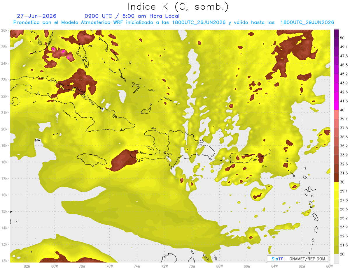Click the colorbar label '31.3'
This screenshot has height=270, width=350.
tap(344, 173)
